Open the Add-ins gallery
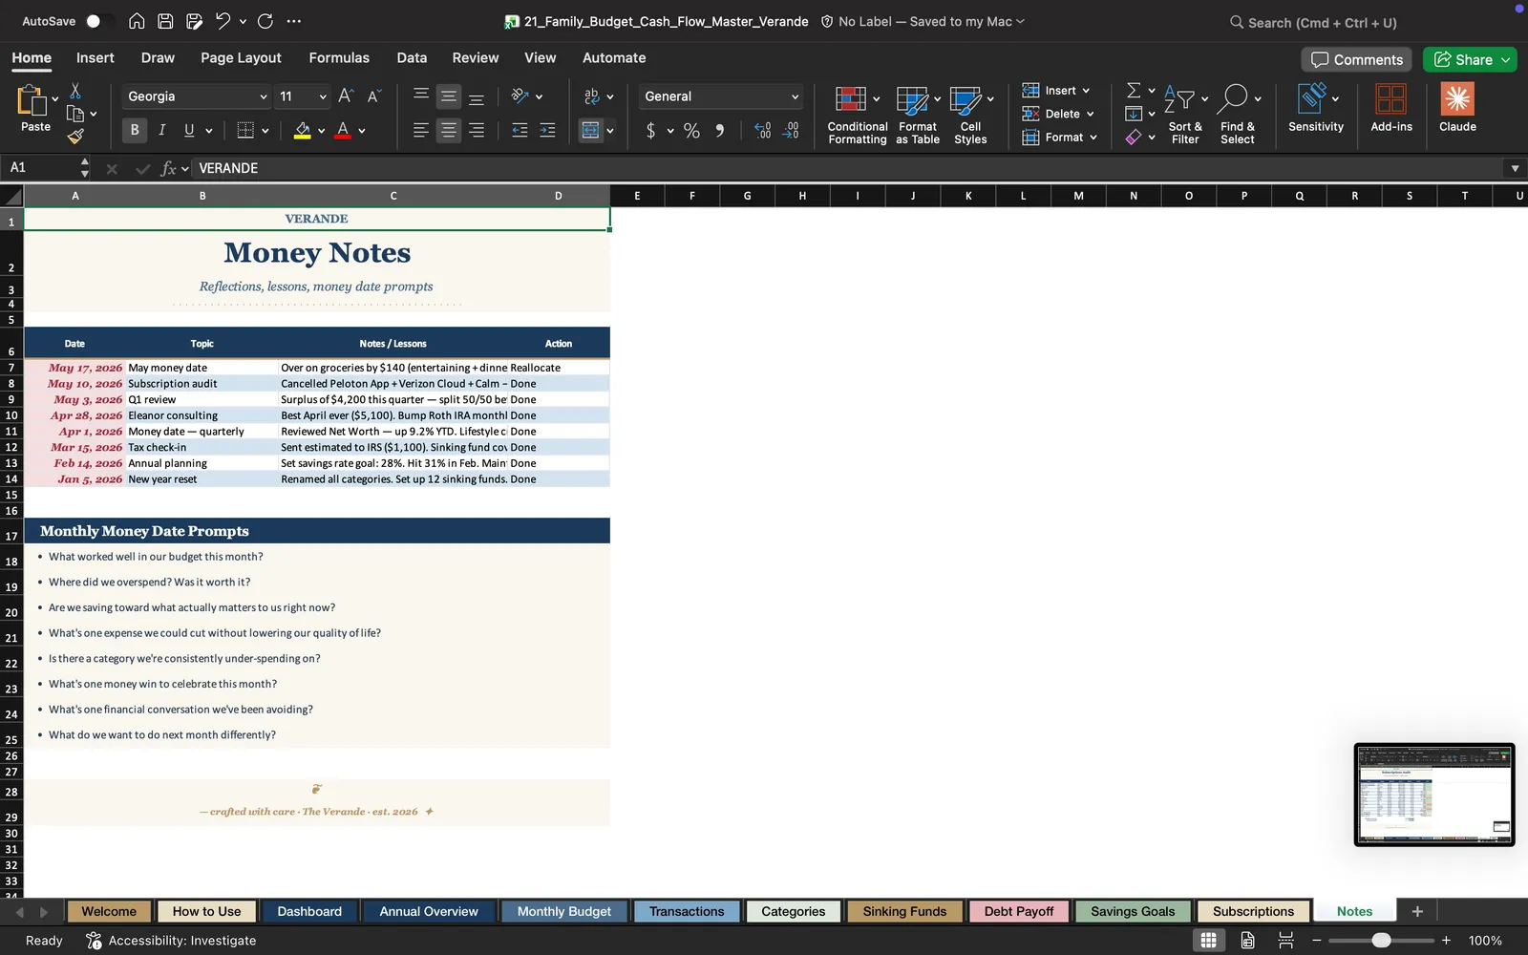 click(x=1391, y=107)
